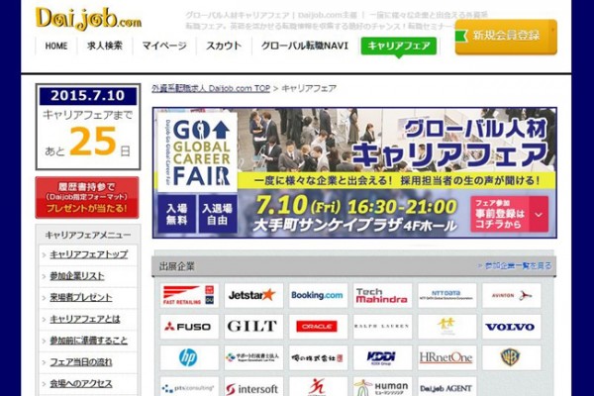This screenshot has width=594, height=396.
Task: Open フェア当日の流れ sidebar link
Action: (x=81, y=362)
